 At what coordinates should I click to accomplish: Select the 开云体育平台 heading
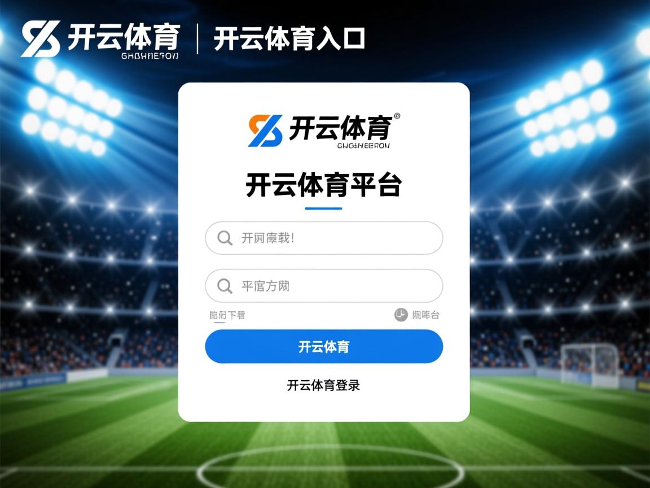coord(324,184)
